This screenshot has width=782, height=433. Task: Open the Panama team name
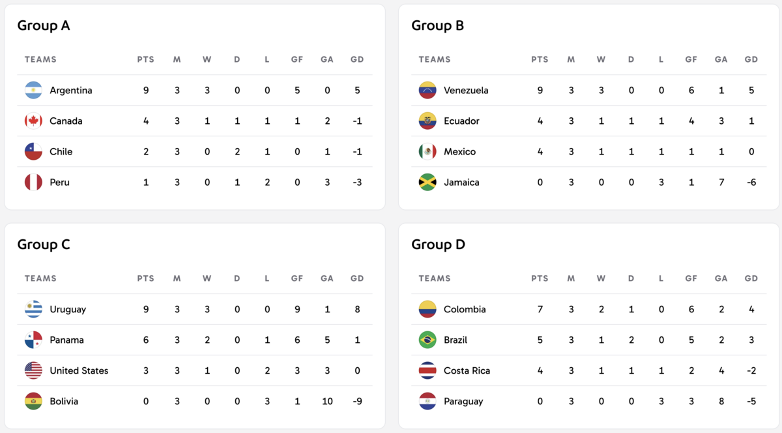coord(66,340)
